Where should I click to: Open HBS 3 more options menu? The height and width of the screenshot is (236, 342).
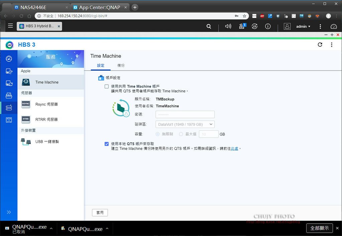tap(332, 45)
